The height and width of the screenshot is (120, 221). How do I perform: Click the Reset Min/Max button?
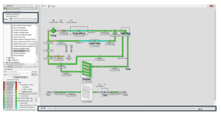(x=20, y=77)
